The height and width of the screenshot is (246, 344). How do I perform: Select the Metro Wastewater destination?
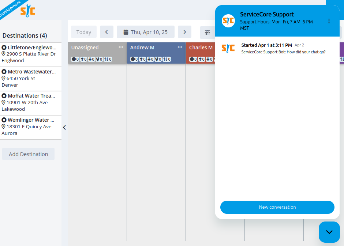(x=31, y=79)
